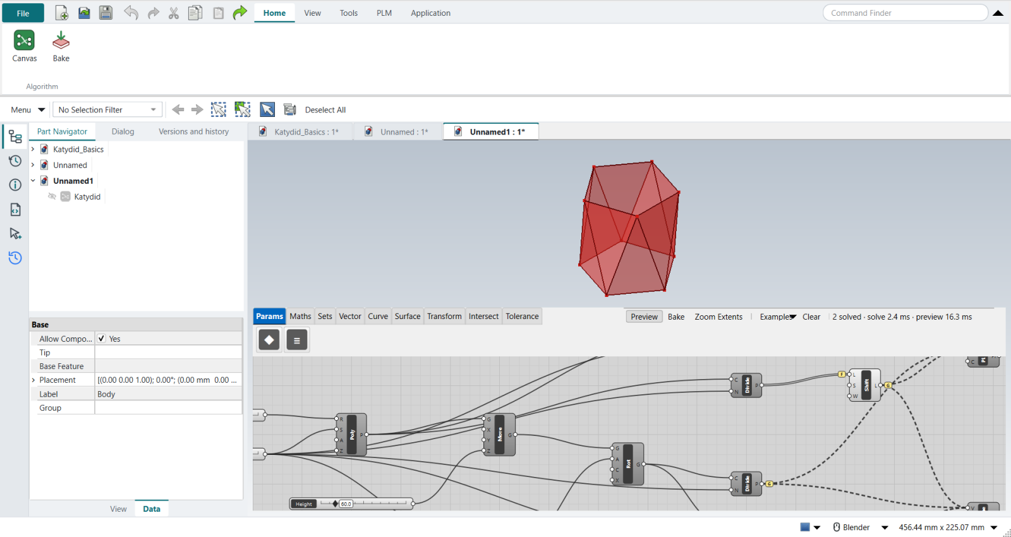The width and height of the screenshot is (1011, 537).
Task: Open the PLM ribbon tab
Action: coord(384,13)
